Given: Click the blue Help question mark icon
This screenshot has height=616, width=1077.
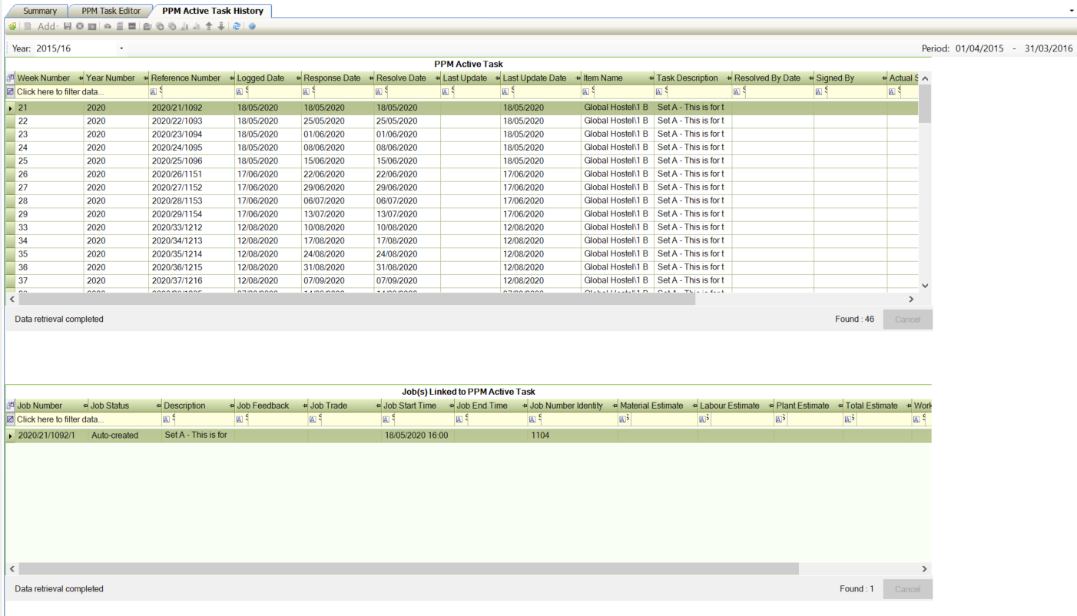Looking at the screenshot, I should click(252, 26).
